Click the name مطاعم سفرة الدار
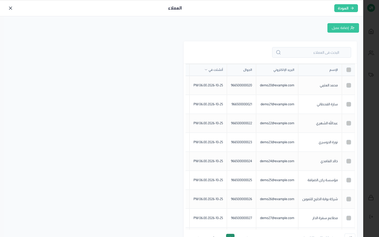 tap(325, 218)
